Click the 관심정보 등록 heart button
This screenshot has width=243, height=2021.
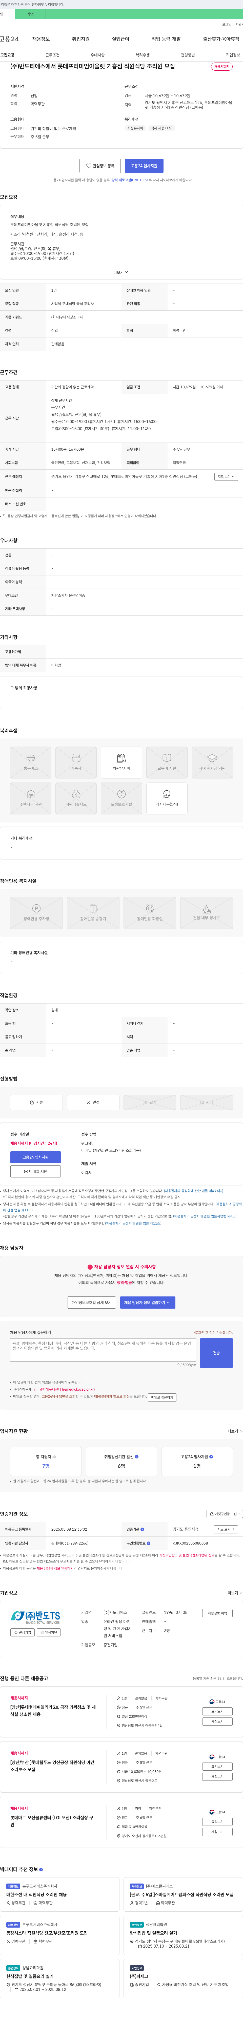tap(100, 166)
